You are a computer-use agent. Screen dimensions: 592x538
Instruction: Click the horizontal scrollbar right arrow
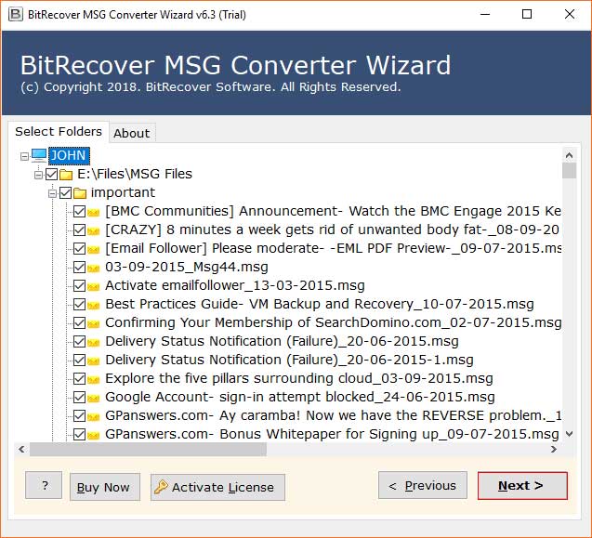(554, 450)
